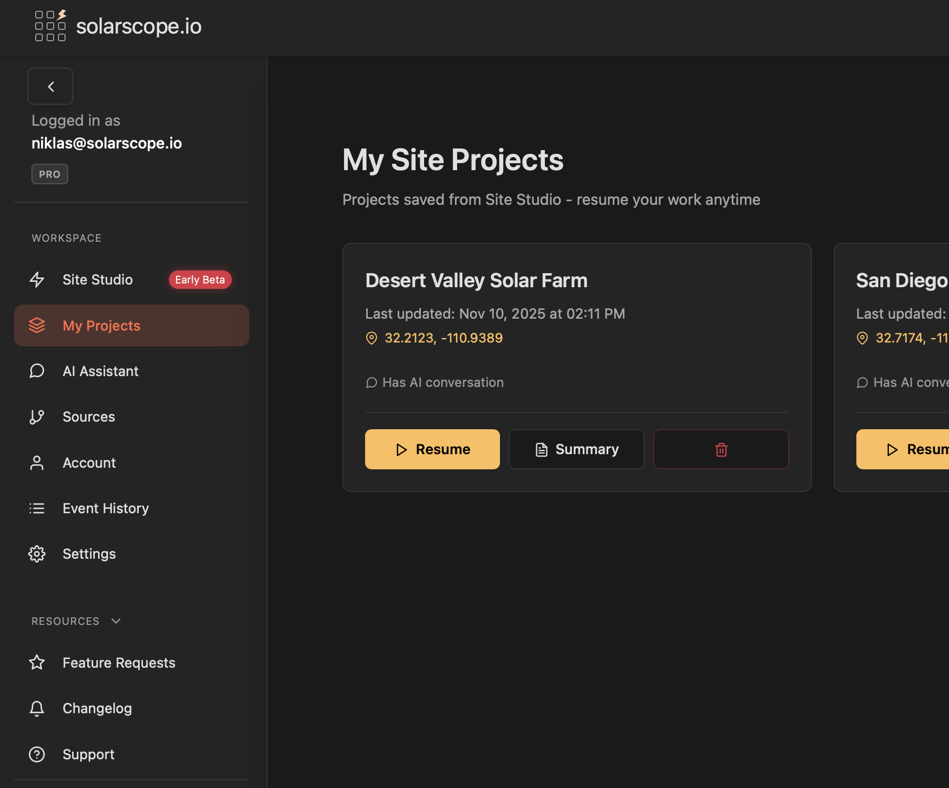
Task: Open Settings via the gear icon
Action: click(37, 554)
